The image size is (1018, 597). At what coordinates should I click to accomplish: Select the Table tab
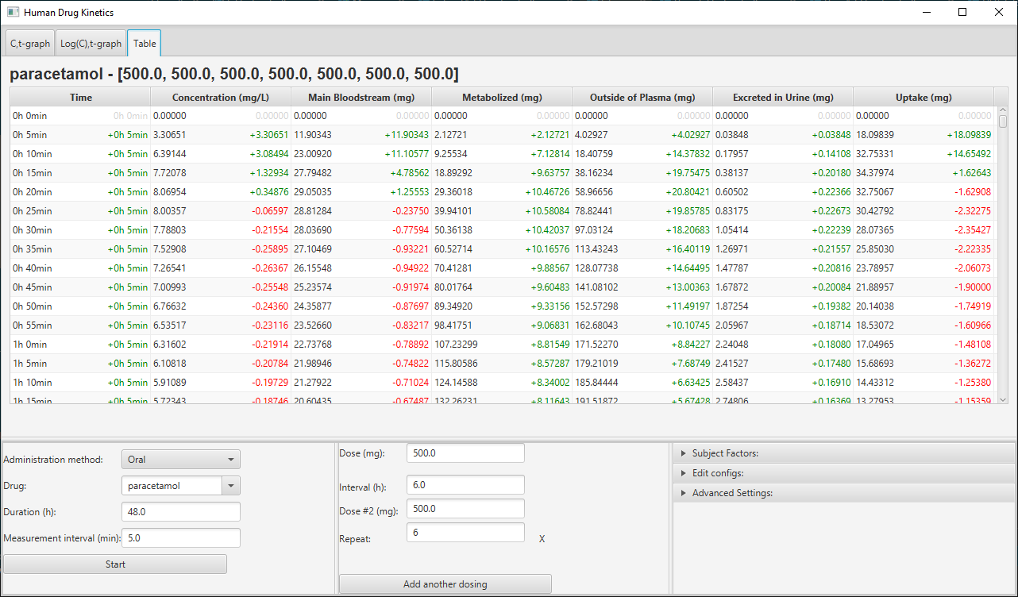coord(145,44)
